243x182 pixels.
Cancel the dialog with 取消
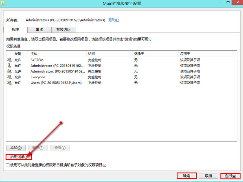(x=208, y=176)
